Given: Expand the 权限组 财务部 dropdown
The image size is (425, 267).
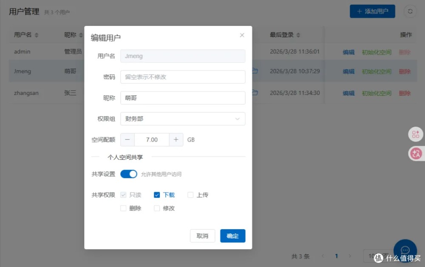Looking at the screenshot, I should pyautogui.click(x=183, y=119).
